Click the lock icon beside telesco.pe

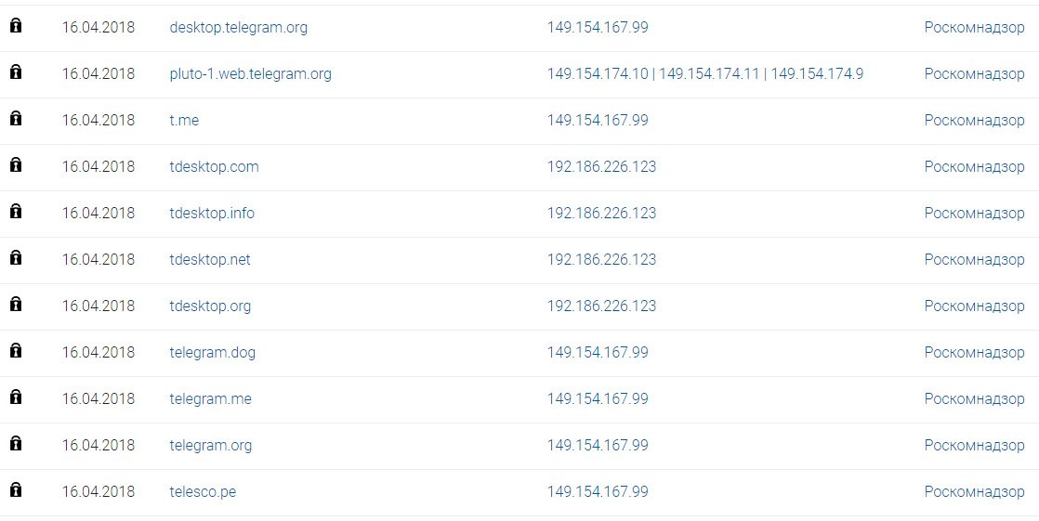(x=16, y=489)
